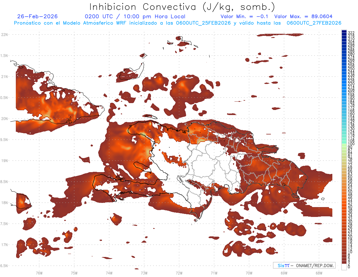Viewport: 358px width, 277px height.
Task: Click latitude label "22N"
Action: (x=4, y=35)
